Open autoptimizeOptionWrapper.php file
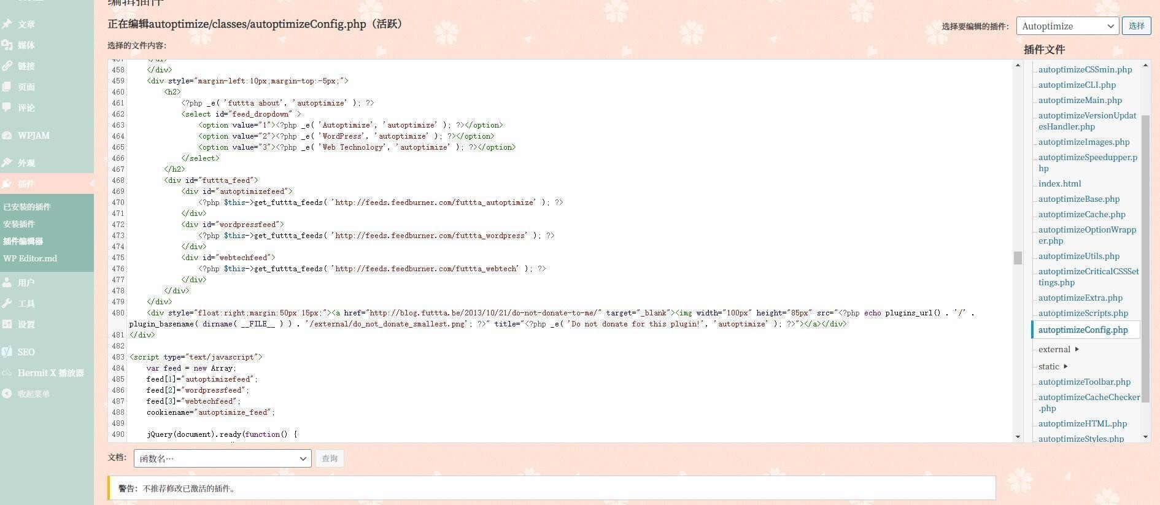Screen dimensions: 1160x505 click(x=1088, y=235)
